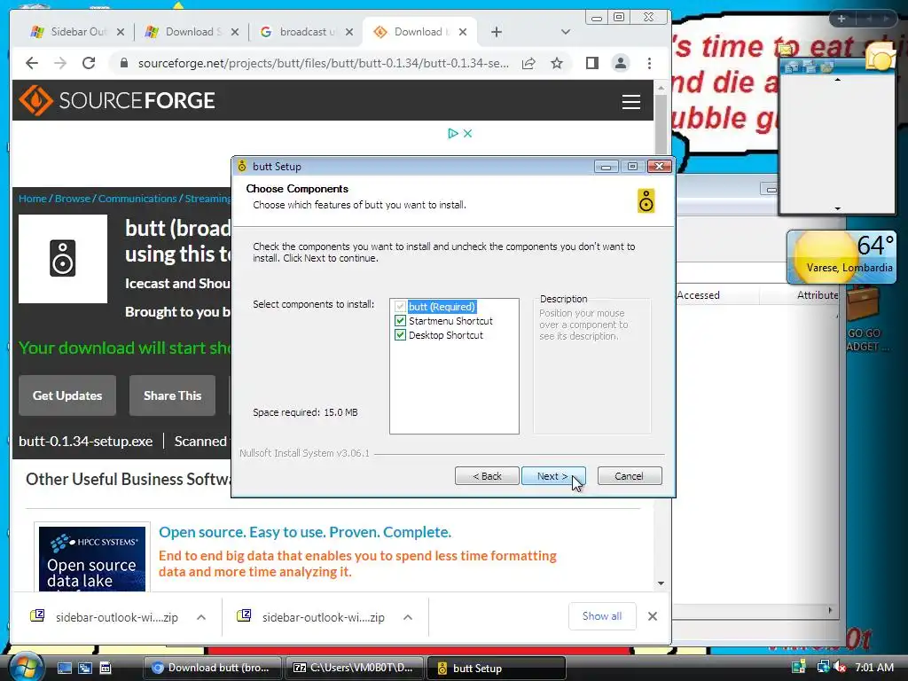Screen dimensions: 908x681
Task: Click the Share This button
Action: [x=173, y=395]
